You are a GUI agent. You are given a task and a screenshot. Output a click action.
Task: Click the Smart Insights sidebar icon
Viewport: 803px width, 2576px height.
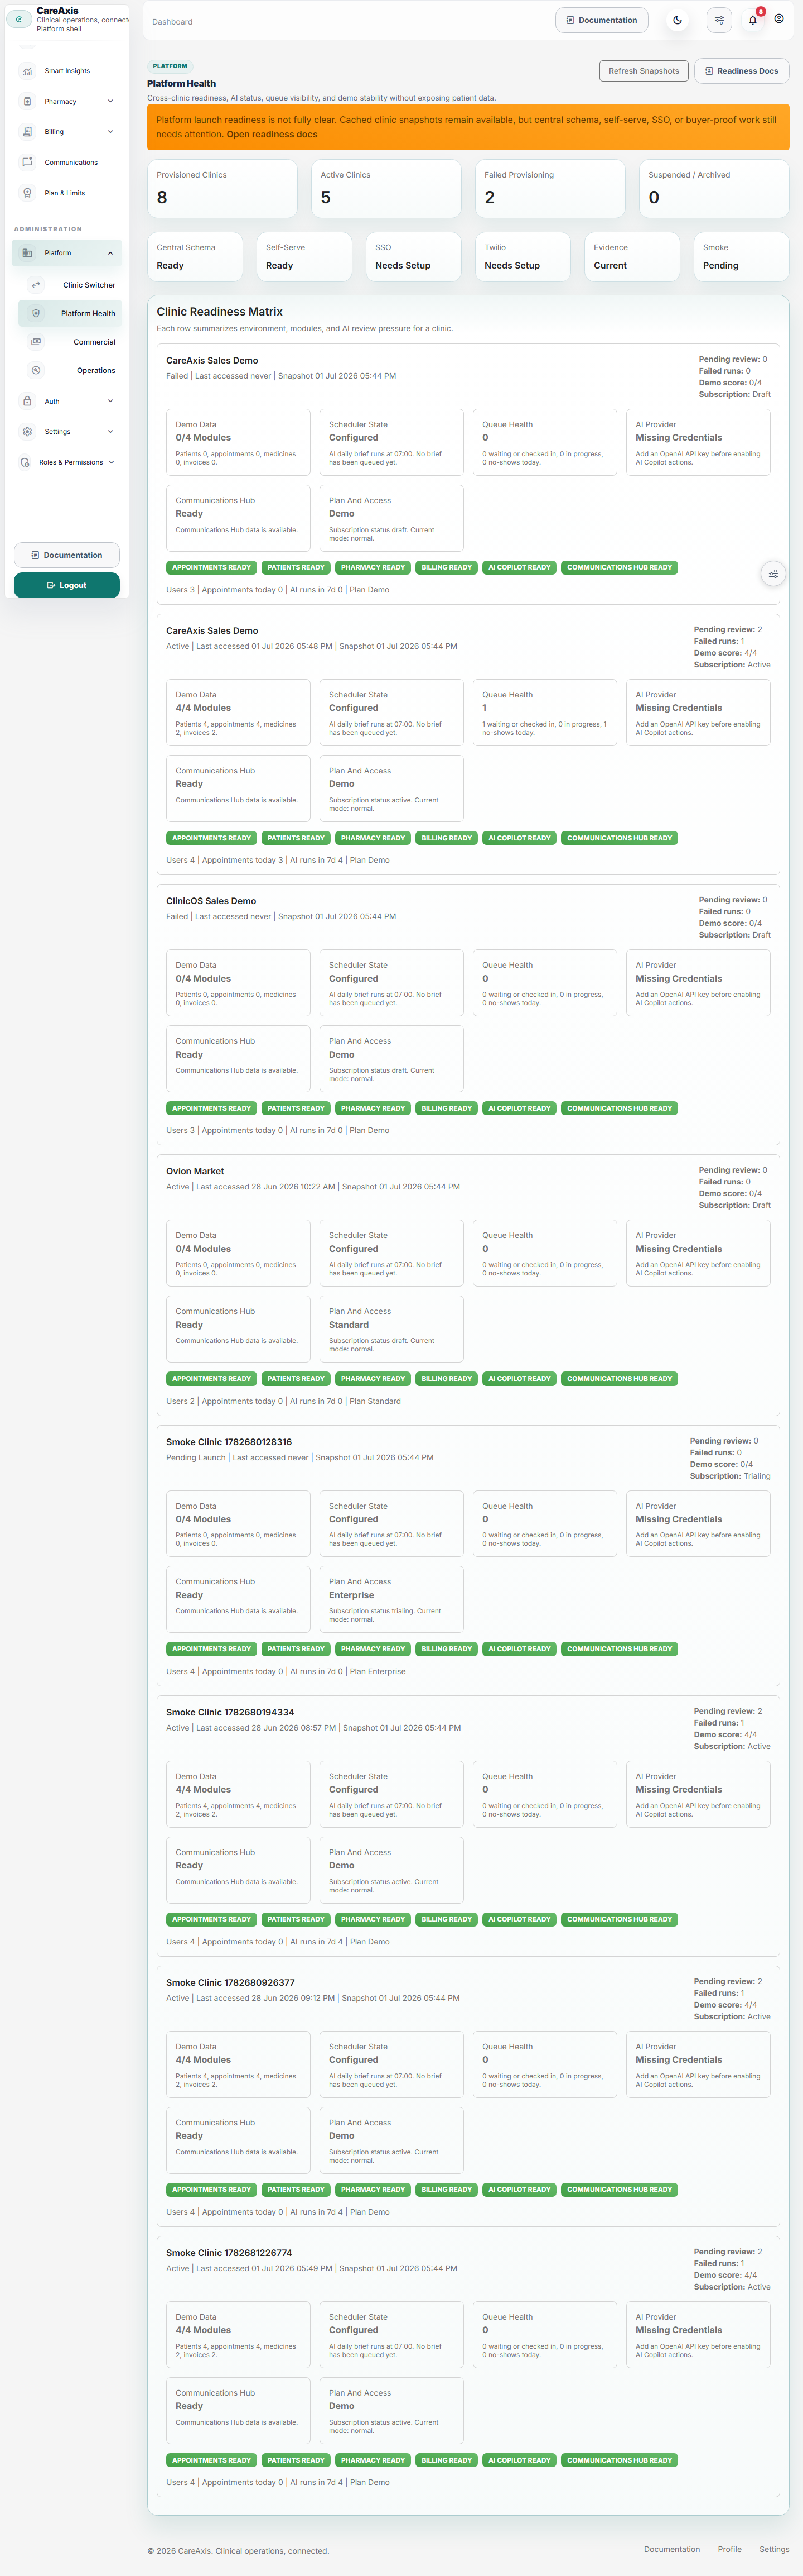(27, 71)
